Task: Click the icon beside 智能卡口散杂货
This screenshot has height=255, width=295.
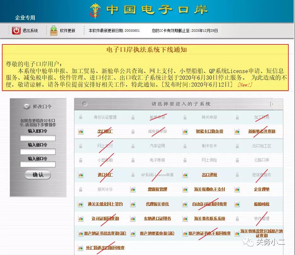Action: (x=185, y=132)
